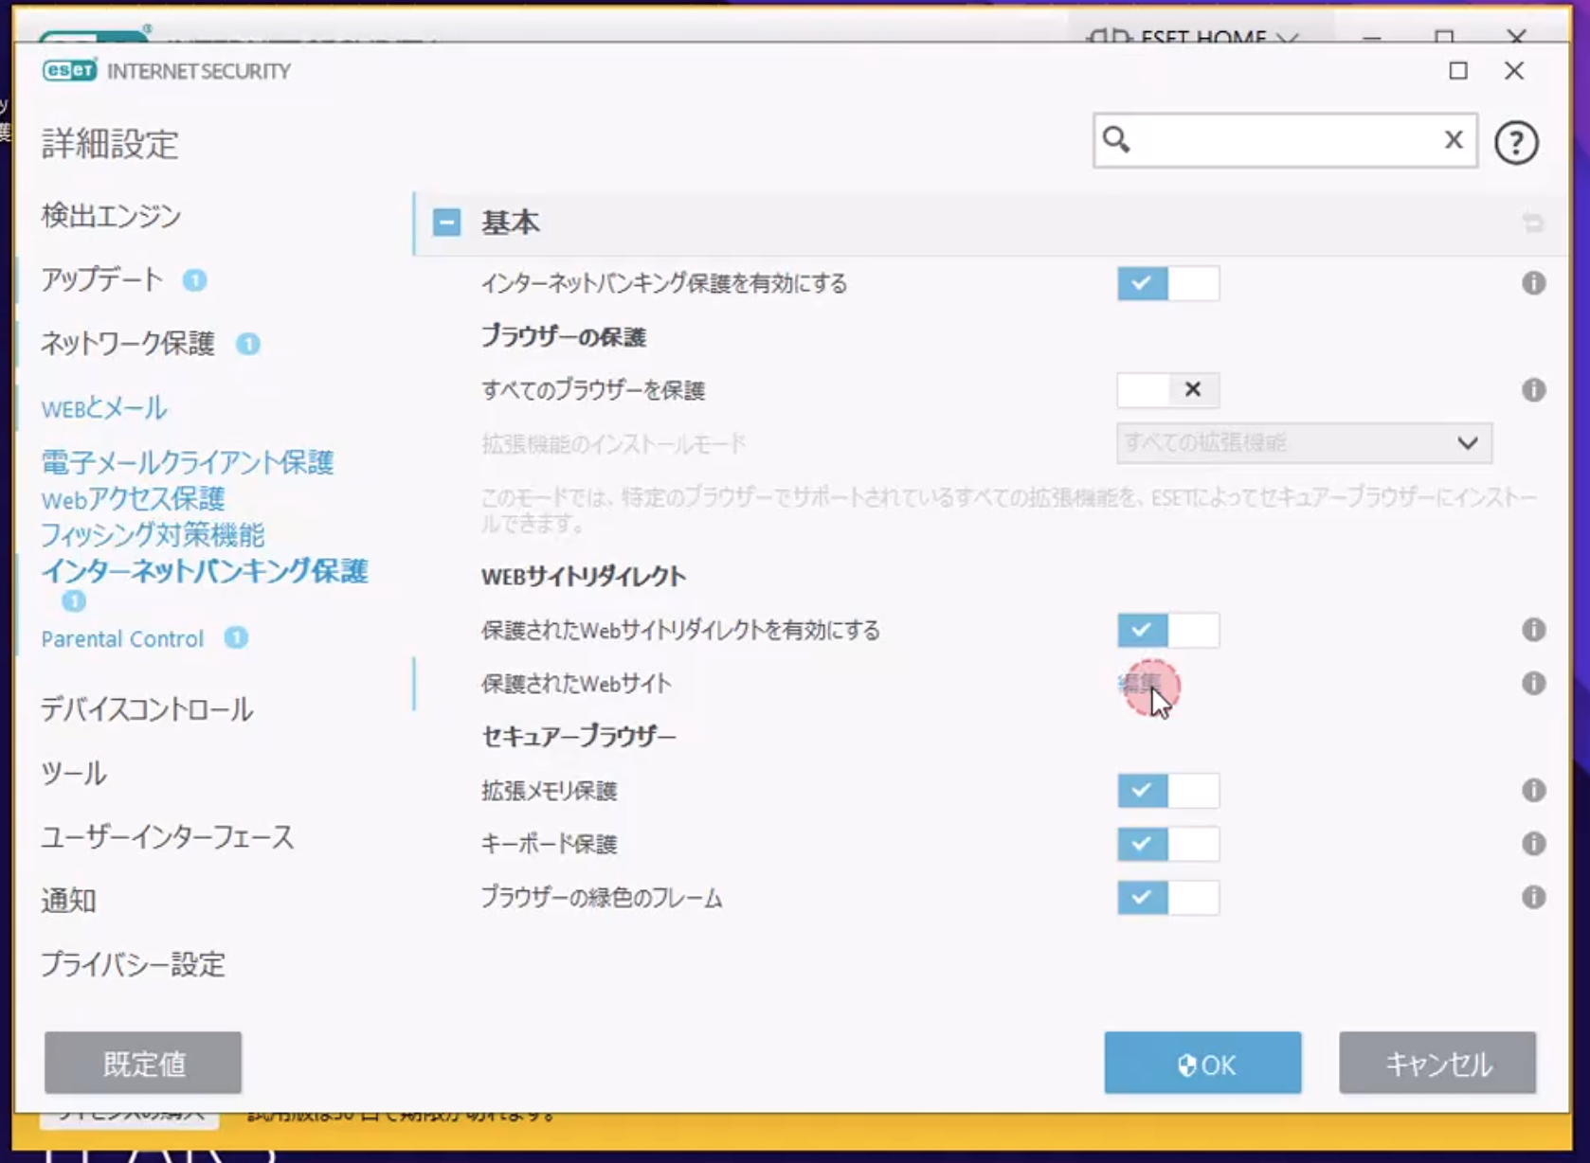Screen dimensions: 1590x1163
Task: Click the 既定値 button
Action: click(x=143, y=1064)
